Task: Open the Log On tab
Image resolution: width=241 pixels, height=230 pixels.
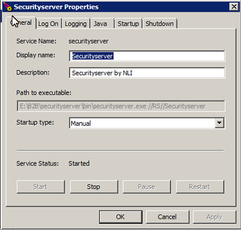Action: click(49, 24)
